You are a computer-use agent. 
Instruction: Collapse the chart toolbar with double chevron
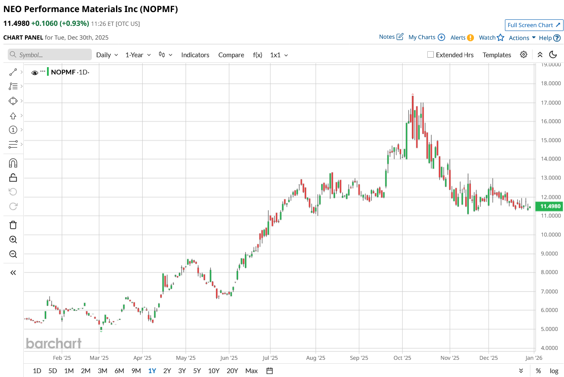540,55
